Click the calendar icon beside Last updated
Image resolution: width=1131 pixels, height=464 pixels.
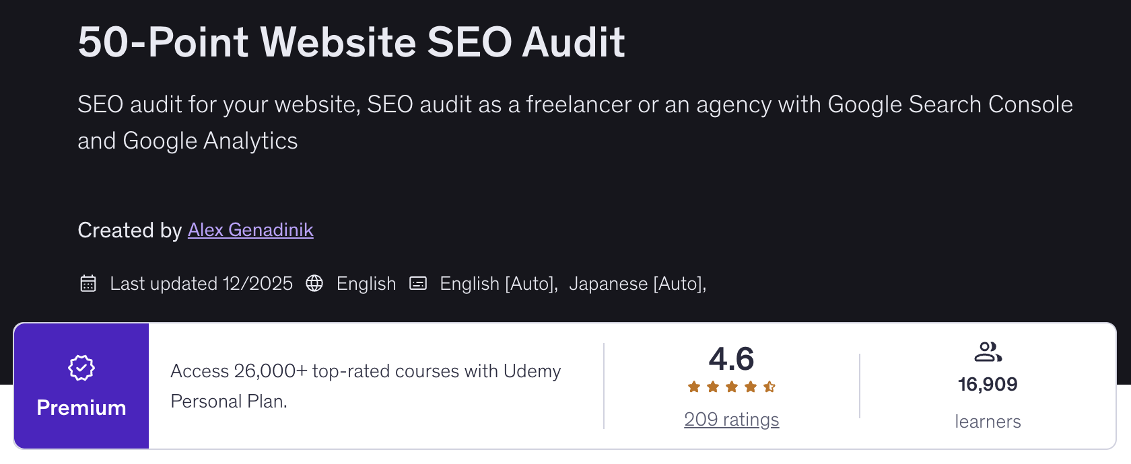pyautogui.click(x=88, y=284)
